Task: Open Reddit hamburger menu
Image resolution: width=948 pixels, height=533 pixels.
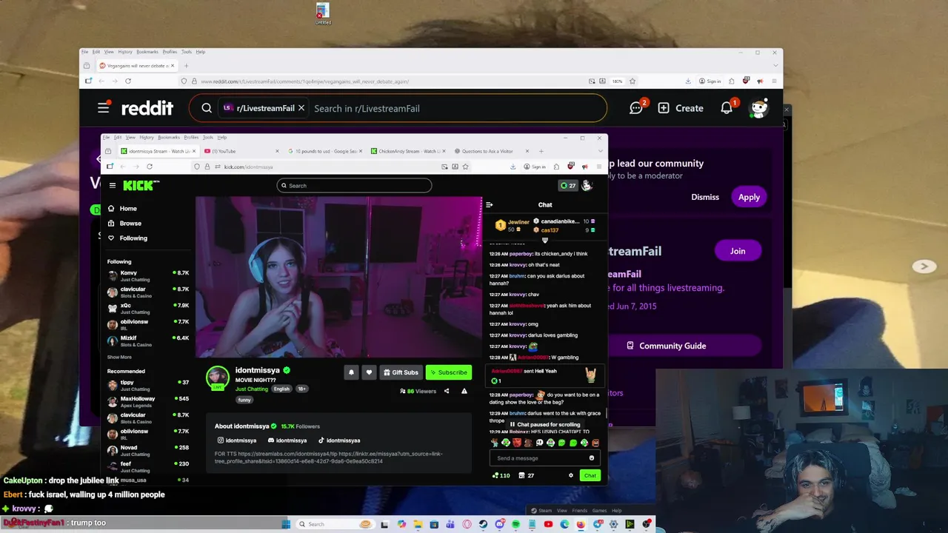Action: (x=104, y=108)
